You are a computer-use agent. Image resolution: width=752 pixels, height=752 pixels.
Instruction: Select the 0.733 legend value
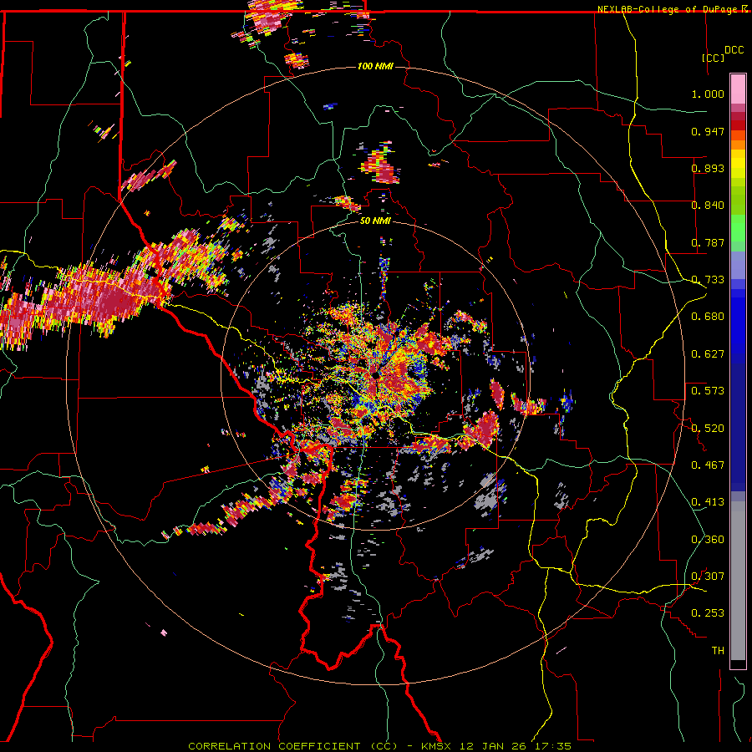[708, 280]
